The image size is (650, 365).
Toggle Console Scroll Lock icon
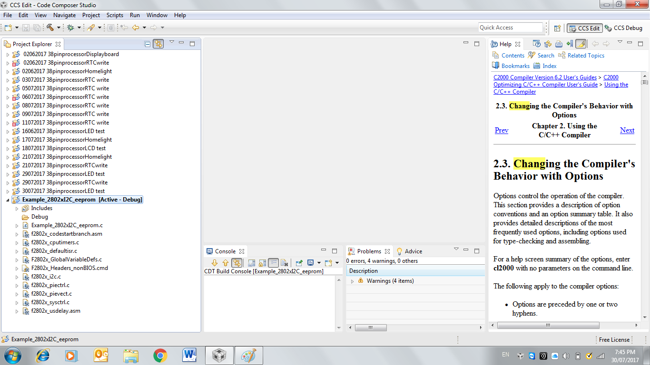point(262,262)
